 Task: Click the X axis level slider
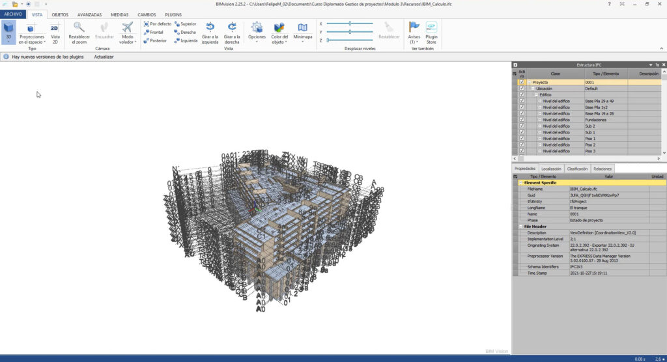coord(350,23)
